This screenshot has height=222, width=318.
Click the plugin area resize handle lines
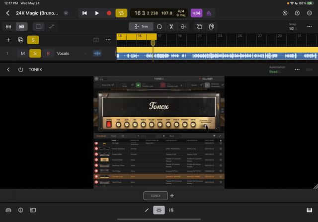tap(309, 70)
